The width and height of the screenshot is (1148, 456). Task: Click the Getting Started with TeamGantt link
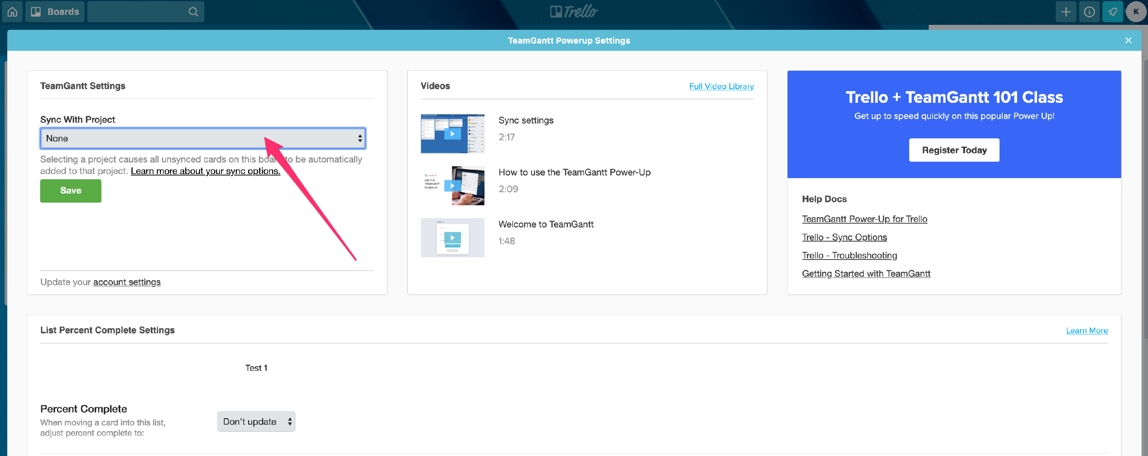[866, 273]
